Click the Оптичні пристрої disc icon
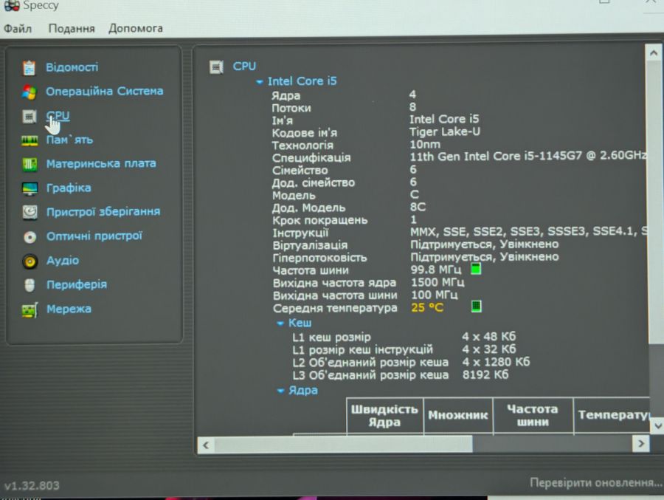The height and width of the screenshot is (500, 664). (30, 236)
